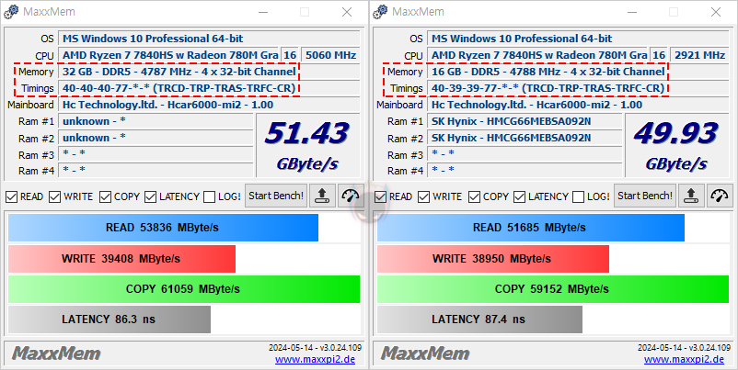Click the 2921 MHz CPU clock value
Viewport: 738px width, 370px height.
coord(700,55)
